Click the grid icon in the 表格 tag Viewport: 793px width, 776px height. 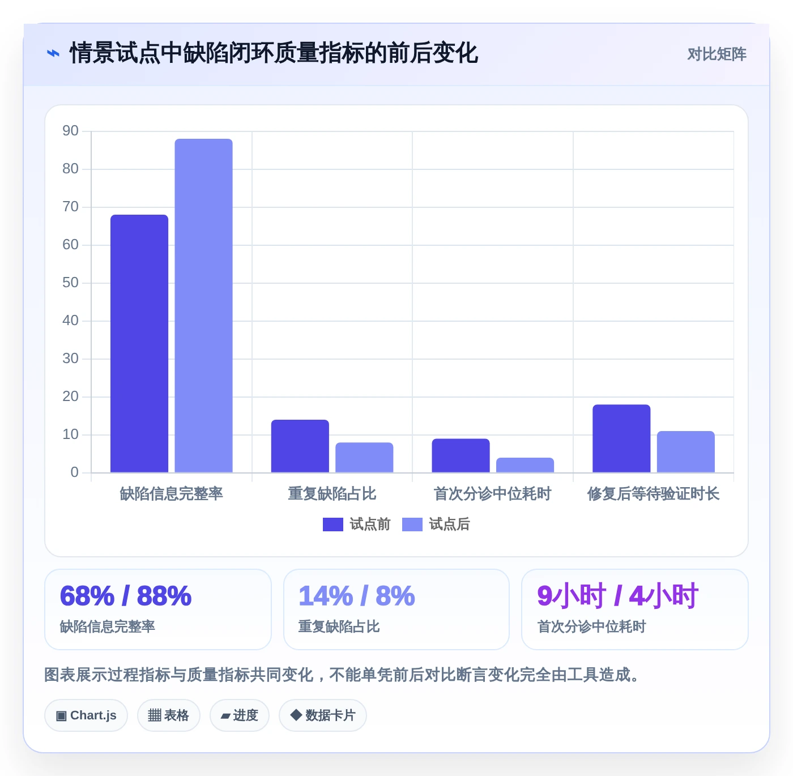pyautogui.click(x=155, y=715)
